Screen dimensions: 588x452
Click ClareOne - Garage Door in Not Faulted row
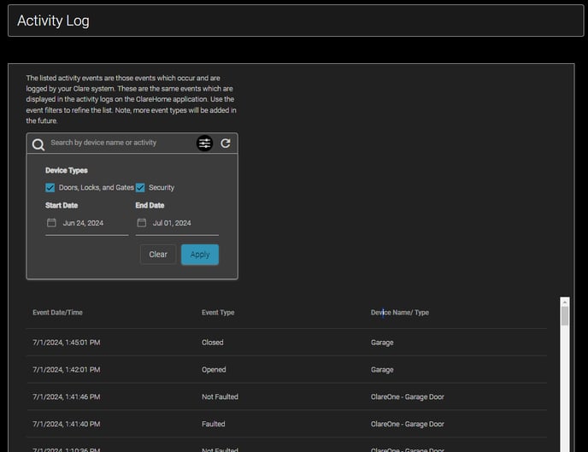(x=408, y=396)
